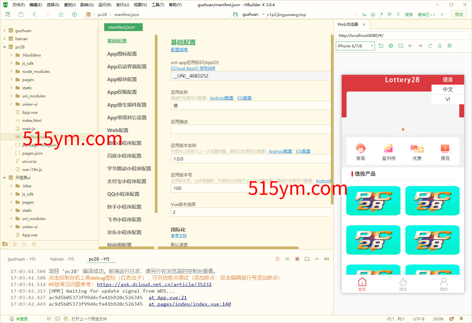Stop the running pc28 project with the red square
Screen dimensions: 472x323
coord(297,259)
